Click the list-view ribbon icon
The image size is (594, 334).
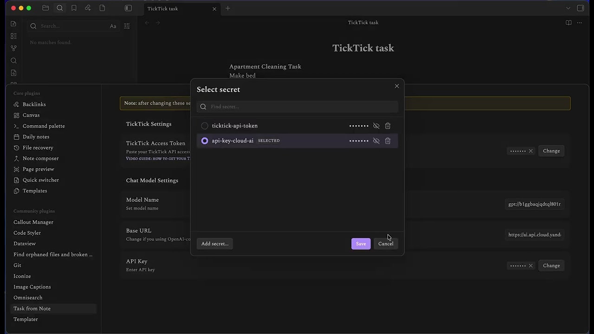tap(13, 36)
